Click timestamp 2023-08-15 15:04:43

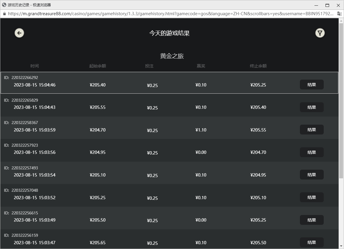coord(35,107)
